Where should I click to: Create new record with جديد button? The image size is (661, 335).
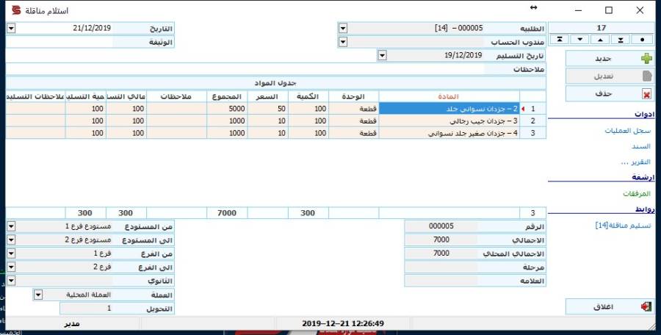pyautogui.click(x=610, y=59)
